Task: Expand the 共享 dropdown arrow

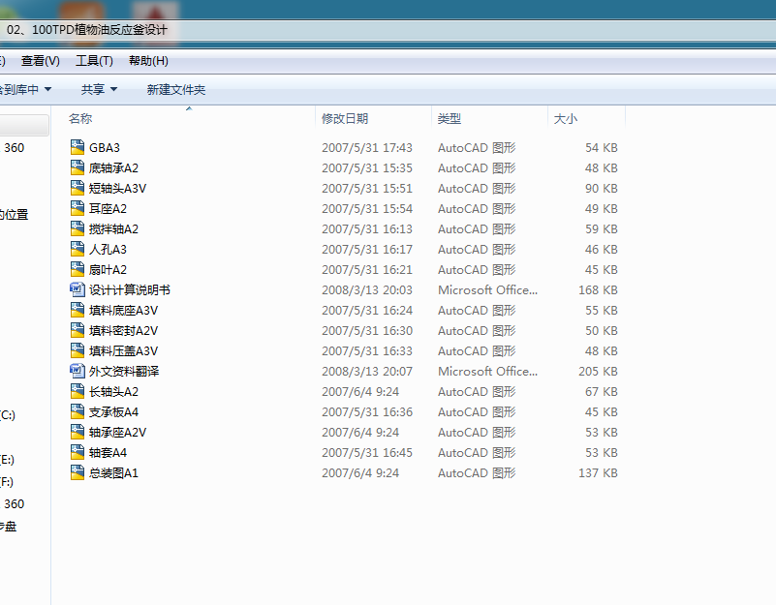Action: tap(111, 88)
